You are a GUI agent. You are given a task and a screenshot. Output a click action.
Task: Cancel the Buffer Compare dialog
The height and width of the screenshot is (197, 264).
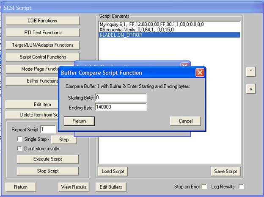pyautogui.click(x=185, y=121)
